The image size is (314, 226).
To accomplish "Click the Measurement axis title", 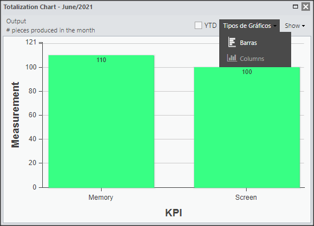I will [x=15, y=115].
